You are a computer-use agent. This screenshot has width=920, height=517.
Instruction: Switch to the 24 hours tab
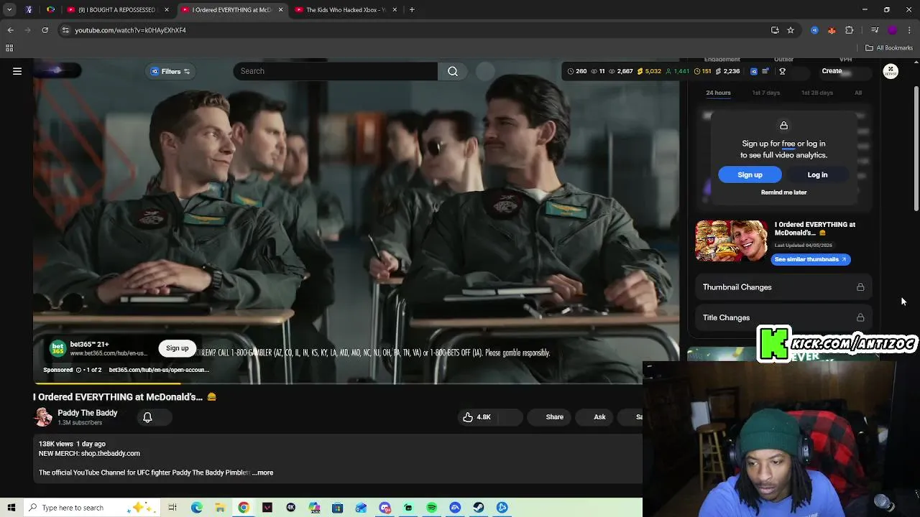pos(718,93)
